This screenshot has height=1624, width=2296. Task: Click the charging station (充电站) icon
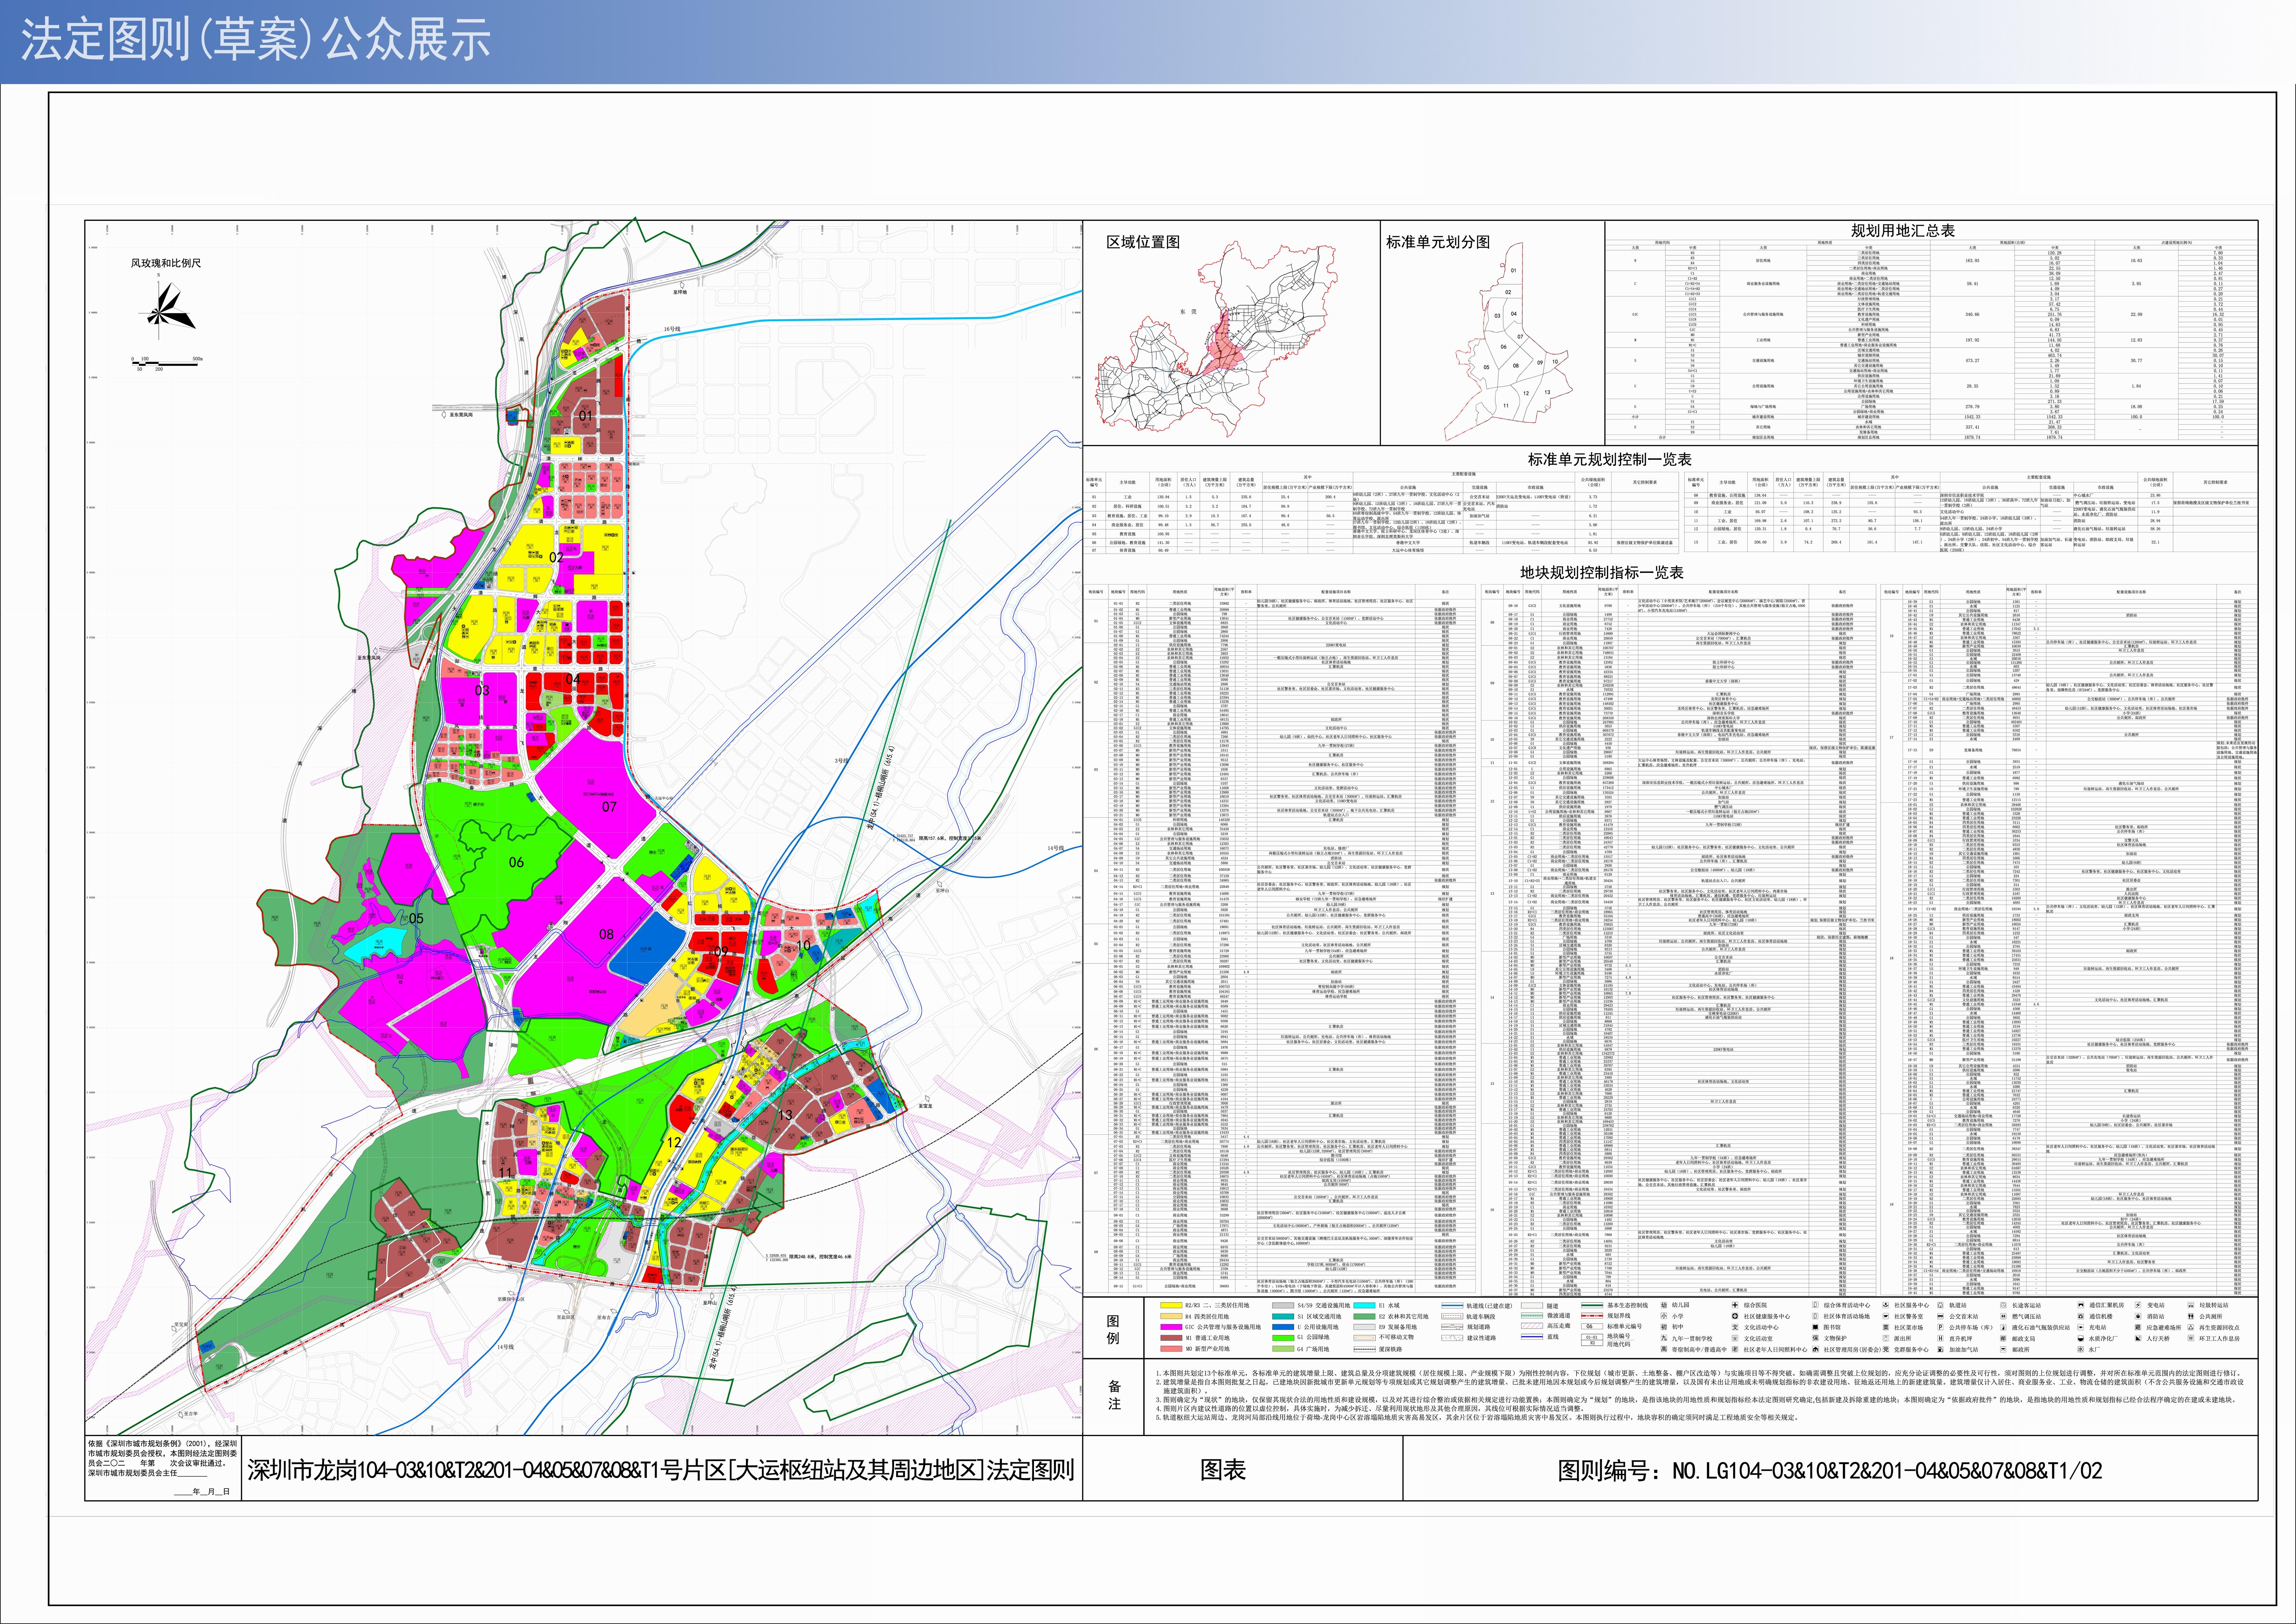(2081, 1327)
